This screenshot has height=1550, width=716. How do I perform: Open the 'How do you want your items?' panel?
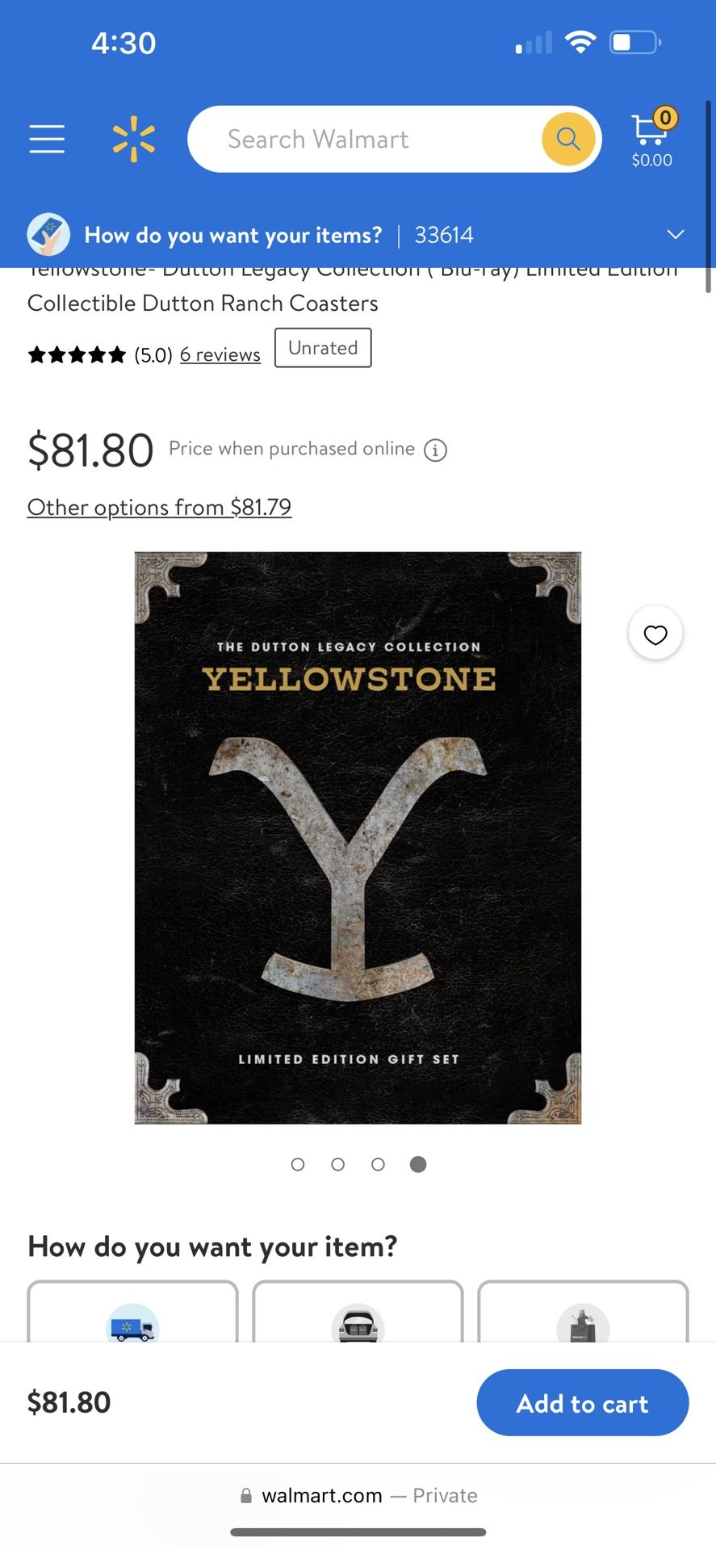(232, 234)
